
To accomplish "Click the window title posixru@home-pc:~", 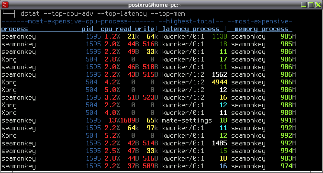I will [155, 5].
